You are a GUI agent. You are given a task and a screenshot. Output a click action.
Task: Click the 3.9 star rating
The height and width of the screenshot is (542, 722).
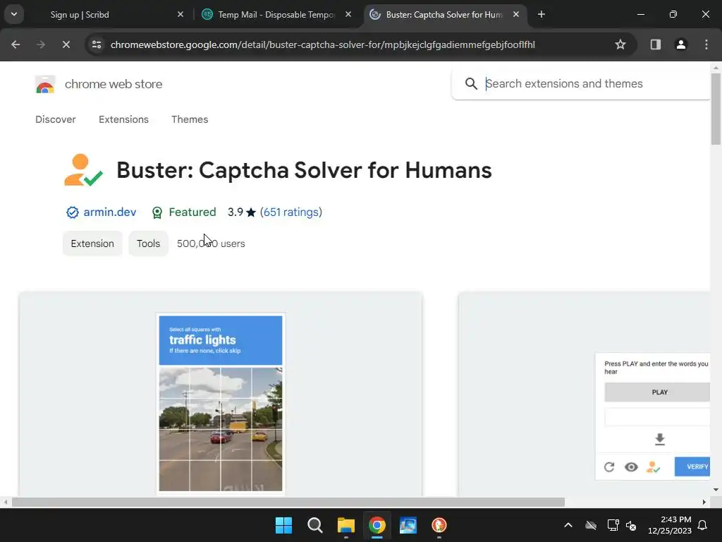coord(241,212)
